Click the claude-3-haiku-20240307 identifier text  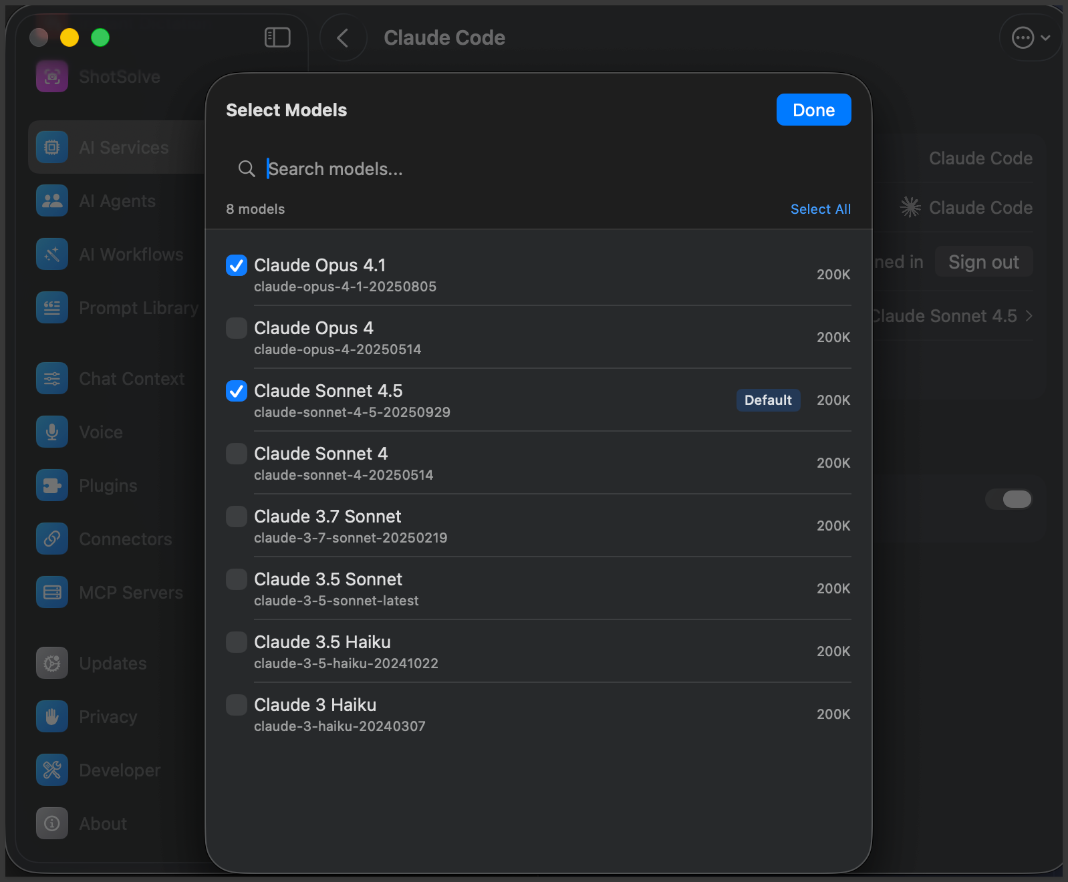coord(340,726)
